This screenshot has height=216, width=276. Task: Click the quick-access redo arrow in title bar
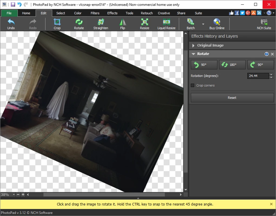26,4
